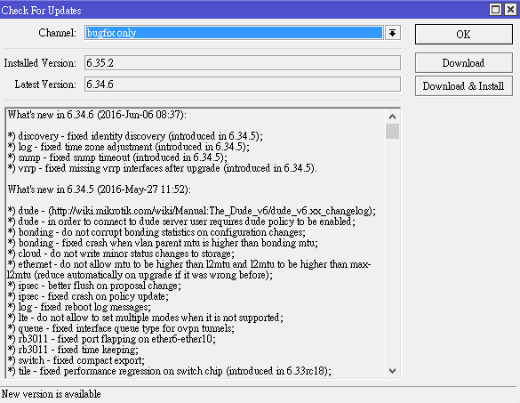Click 'ipsec - better flush on proposal' line

[94, 286]
